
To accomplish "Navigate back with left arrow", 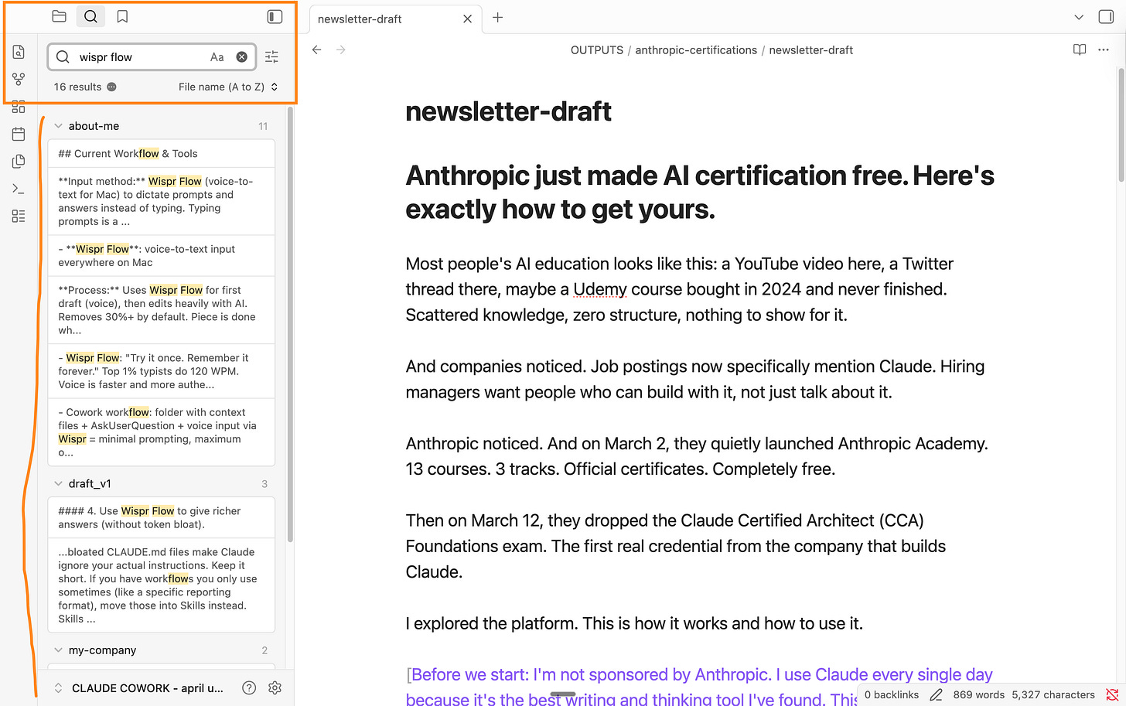I will (x=316, y=49).
